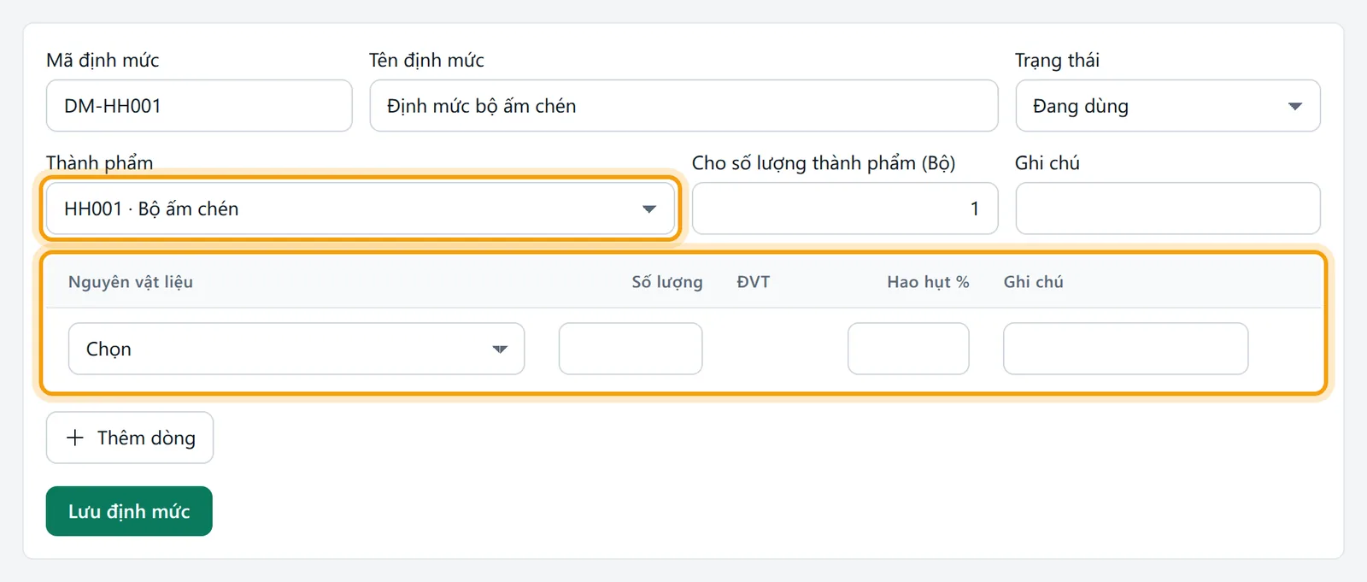Click the Cho số lượng thành phẩm (Bộ) label
1367x582 pixels.
click(x=824, y=162)
